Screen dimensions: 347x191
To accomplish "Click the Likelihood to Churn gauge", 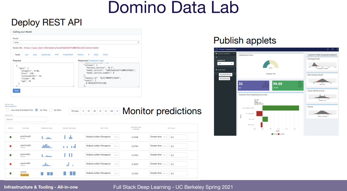I will (271, 64).
